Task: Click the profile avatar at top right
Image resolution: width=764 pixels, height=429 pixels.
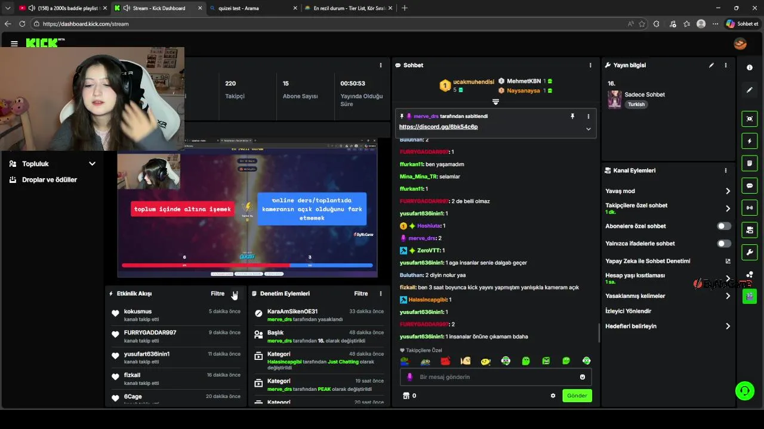Action: [740, 43]
